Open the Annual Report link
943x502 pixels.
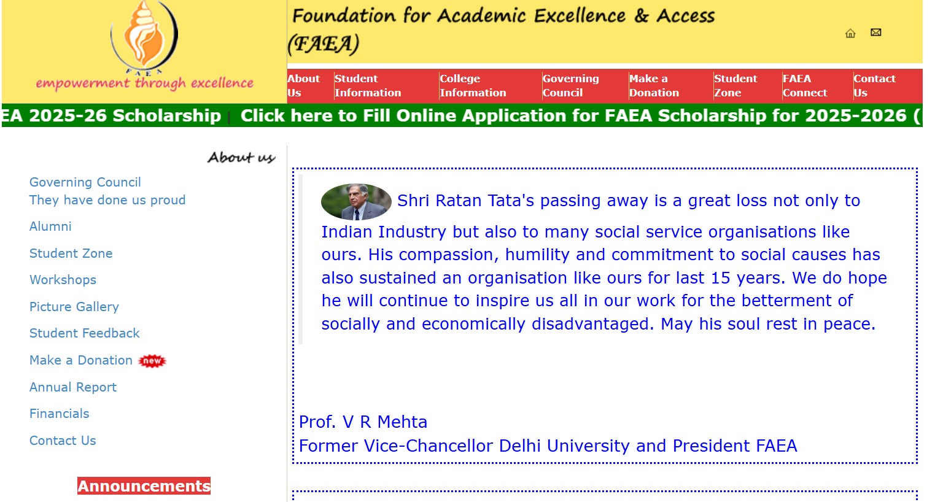[73, 387]
